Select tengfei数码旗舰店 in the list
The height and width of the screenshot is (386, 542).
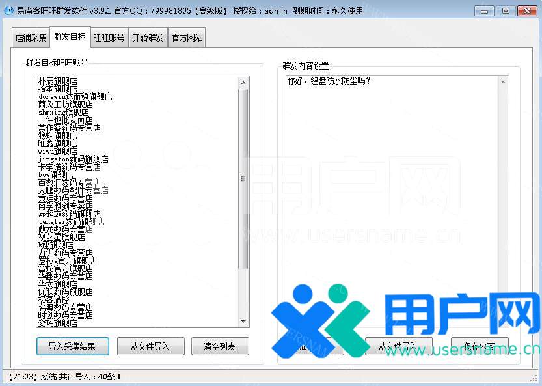(72, 222)
